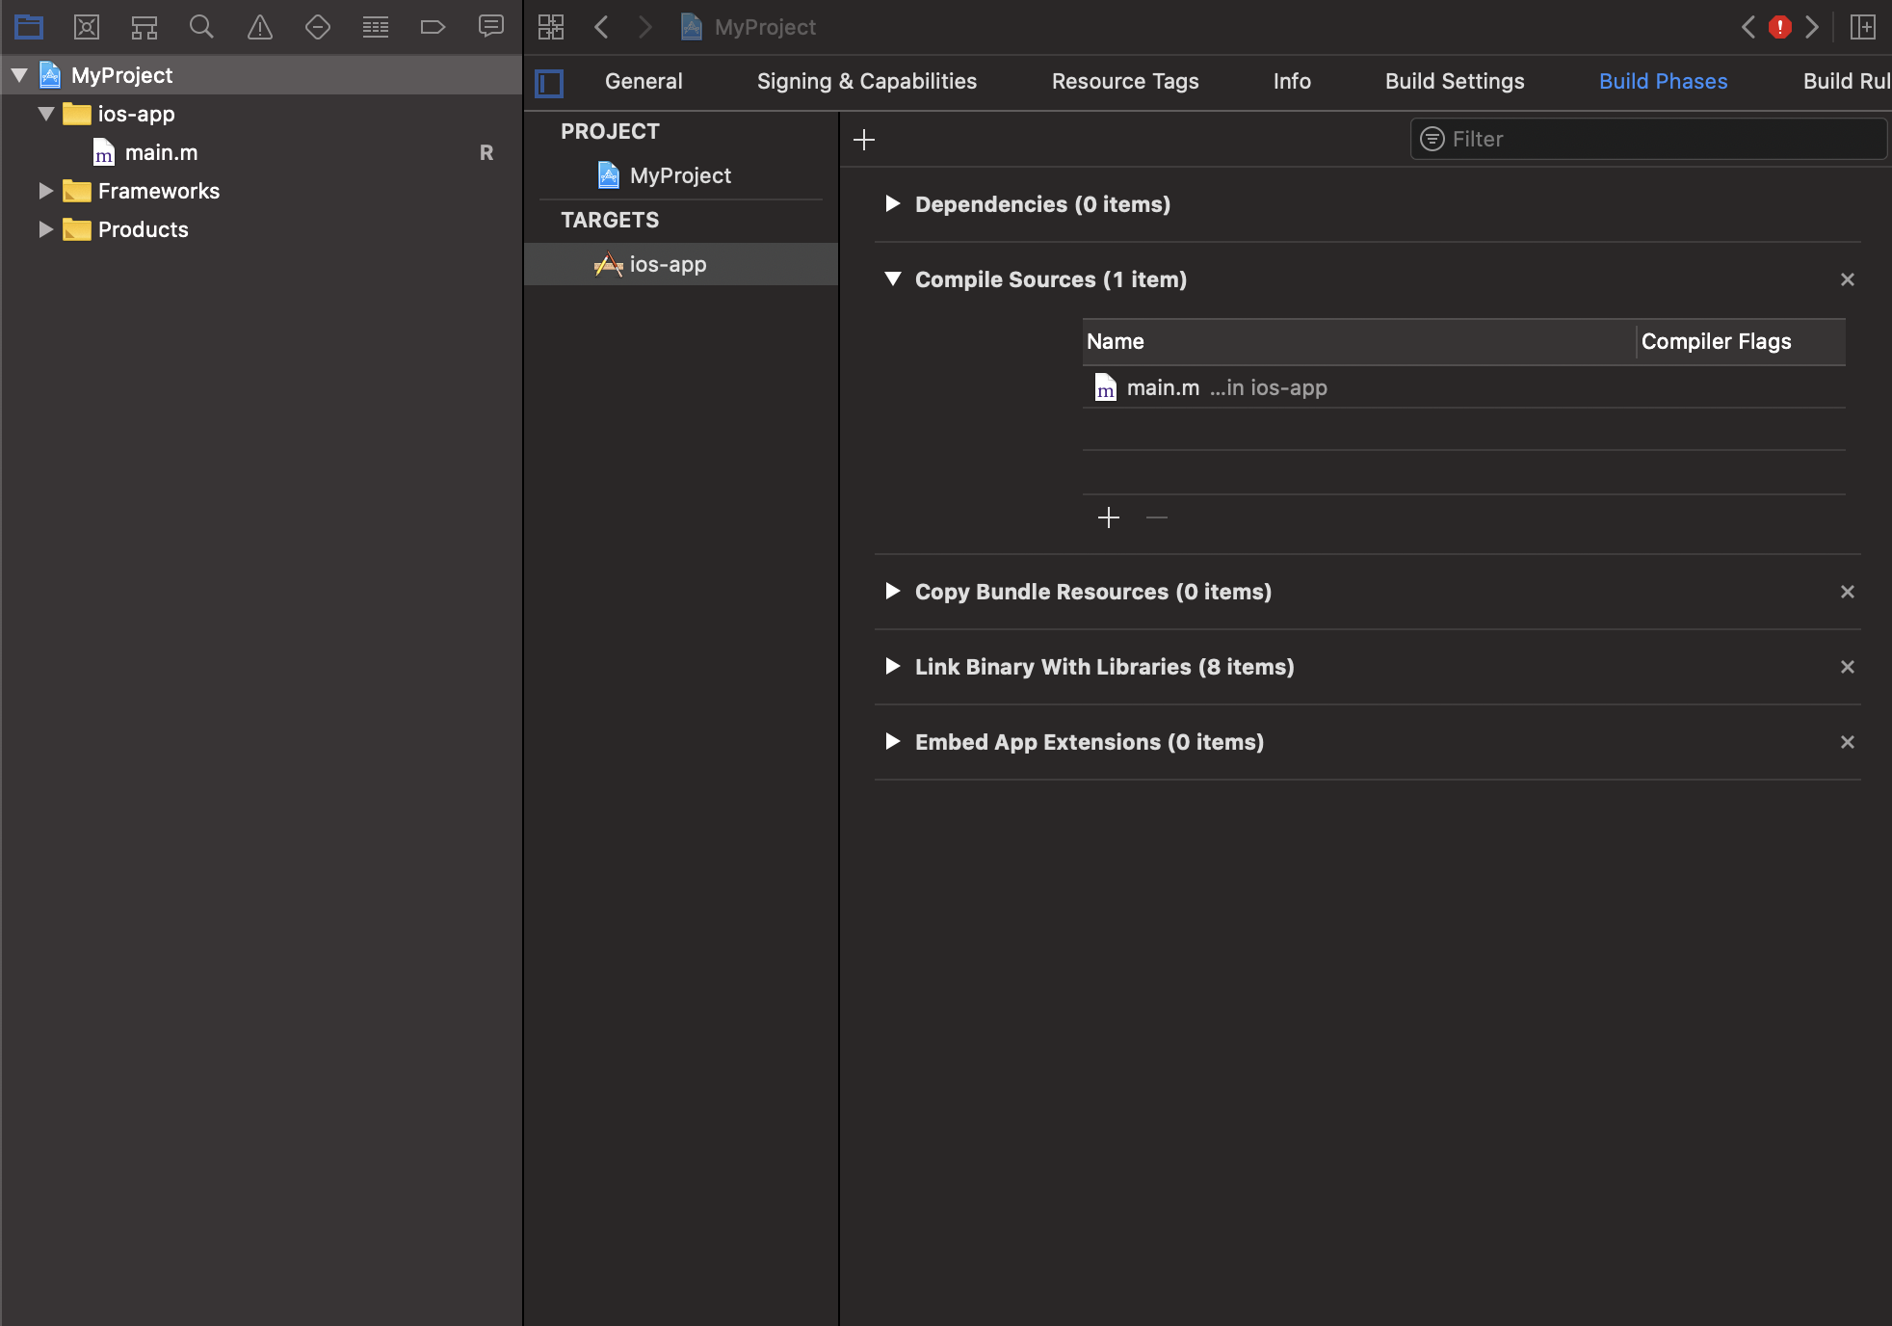Image resolution: width=1892 pixels, height=1326 pixels.
Task: Add a source file with plus button
Action: click(x=1109, y=517)
